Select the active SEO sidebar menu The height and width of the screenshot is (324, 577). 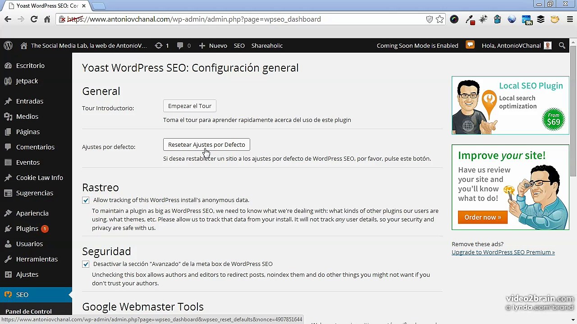pyautogui.click(x=36, y=295)
